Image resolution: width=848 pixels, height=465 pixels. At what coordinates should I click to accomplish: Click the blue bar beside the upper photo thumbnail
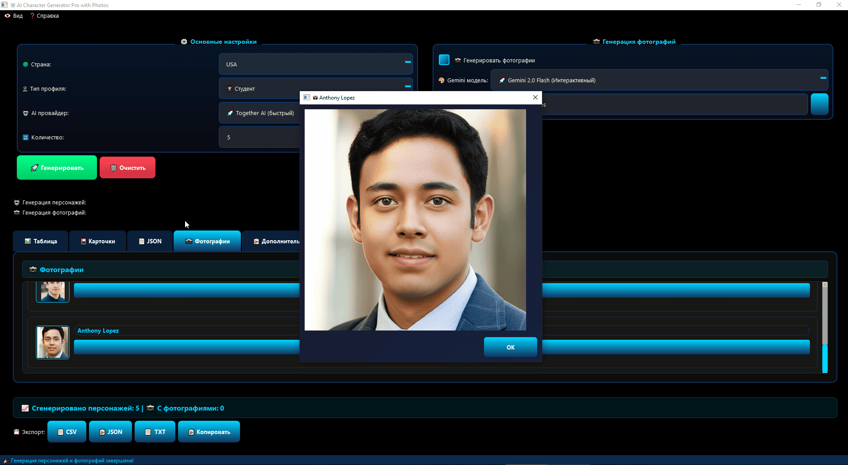[186, 290]
